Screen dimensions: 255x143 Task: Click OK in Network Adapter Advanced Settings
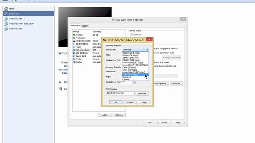[x=116, y=102]
